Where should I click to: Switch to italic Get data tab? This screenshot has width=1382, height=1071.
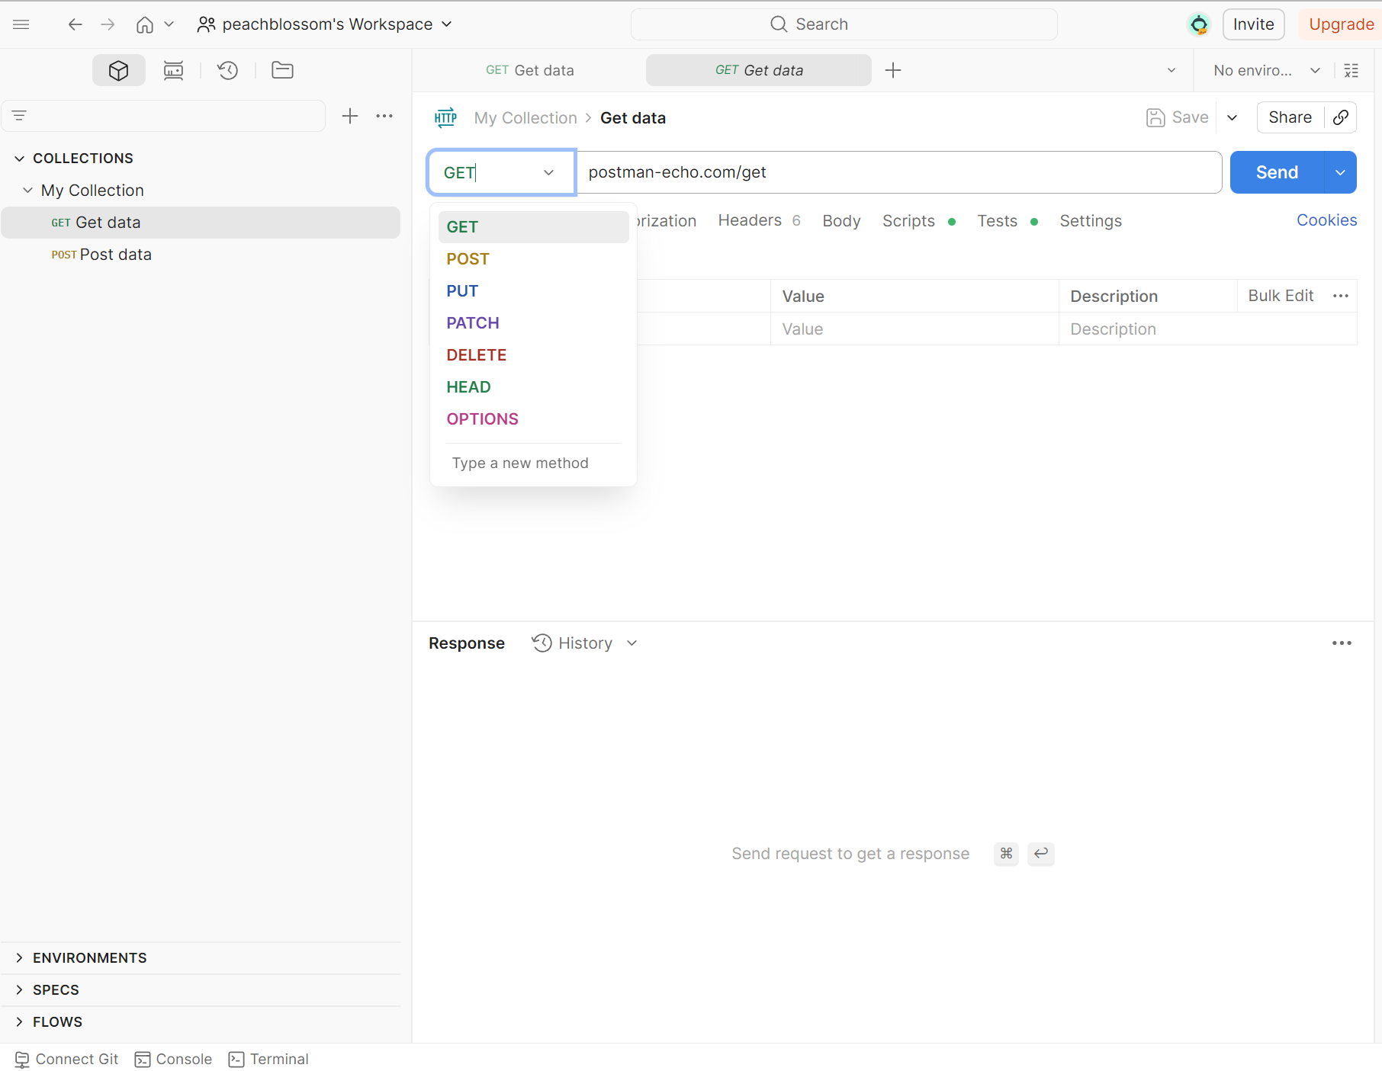[759, 70]
